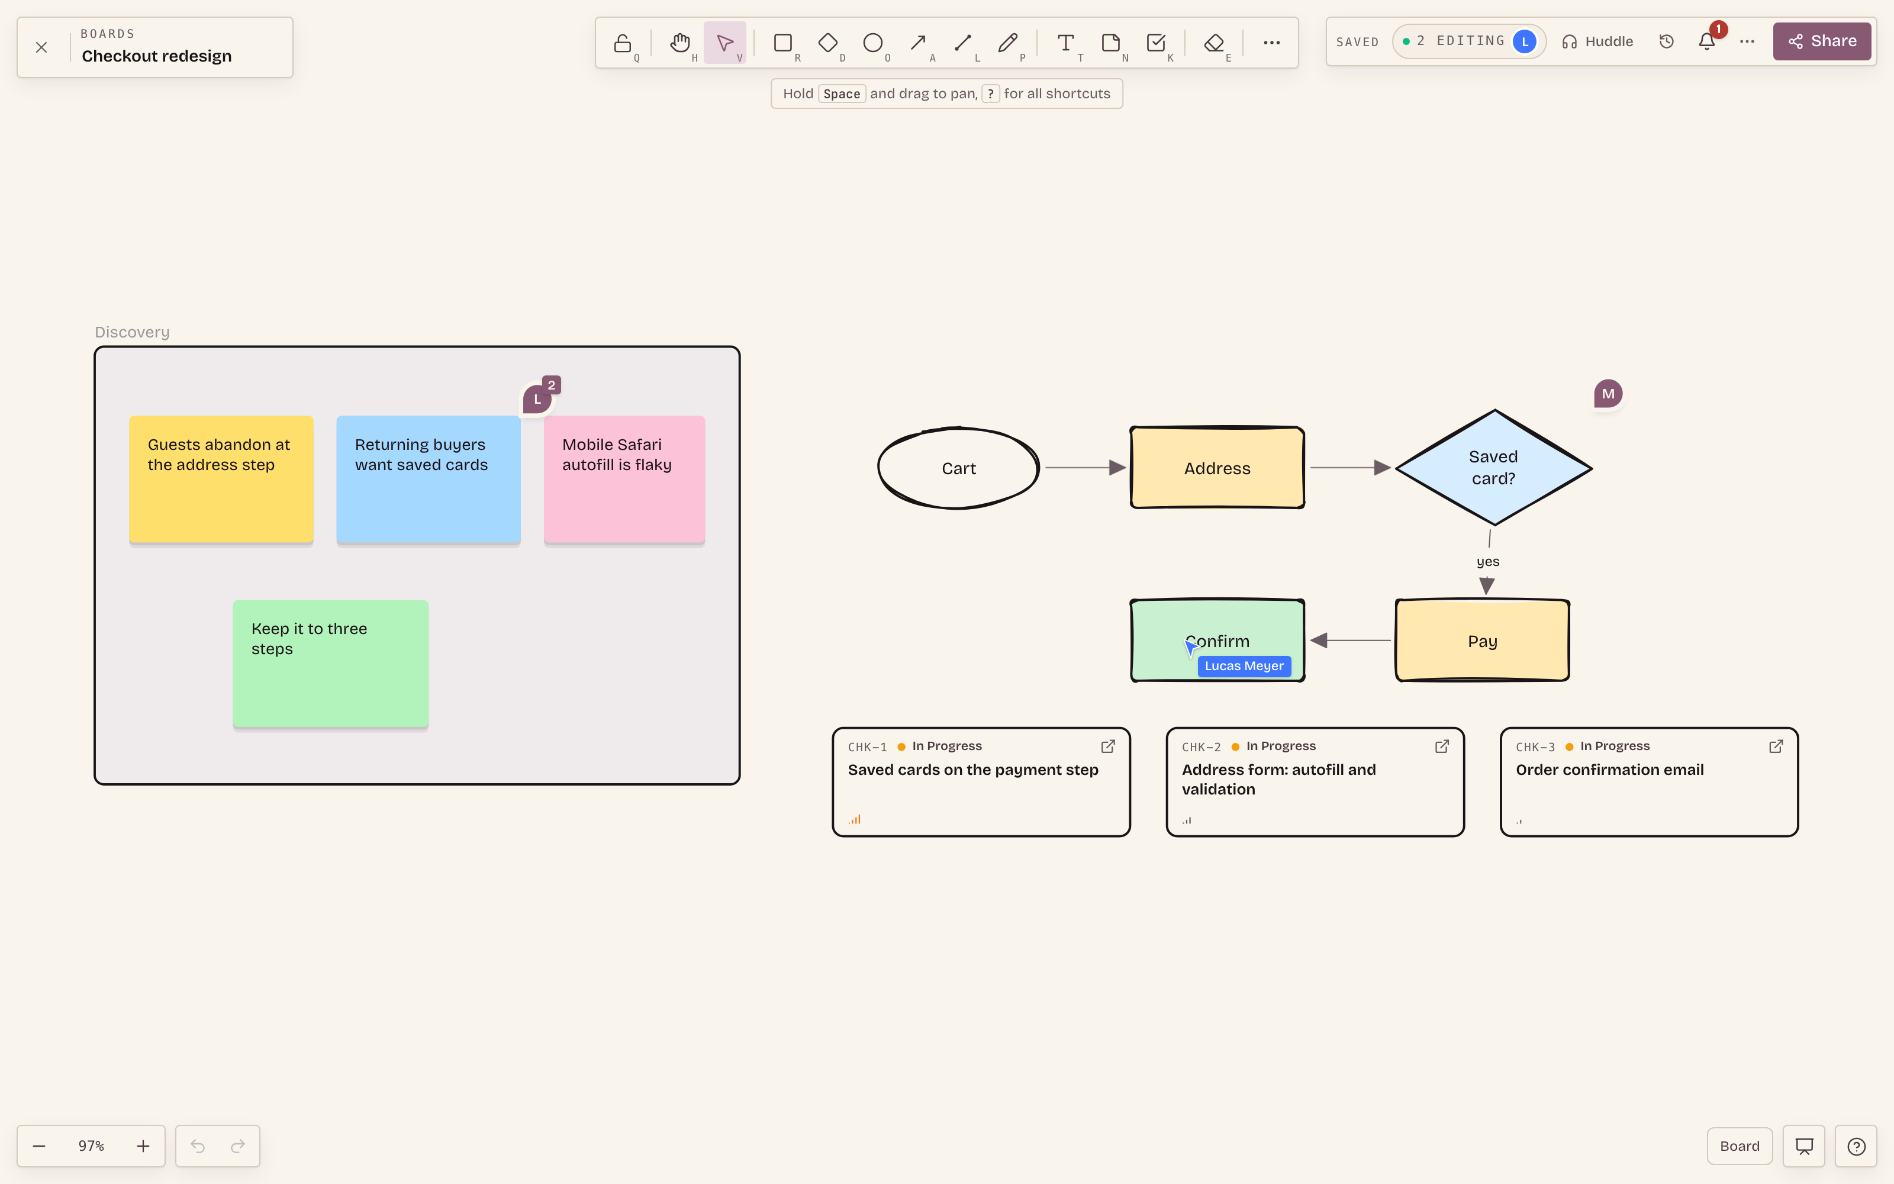This screenshot has height=1184, width=1894.
Task: Select the Saved card? diamond
Action: tap(1493, 468)
